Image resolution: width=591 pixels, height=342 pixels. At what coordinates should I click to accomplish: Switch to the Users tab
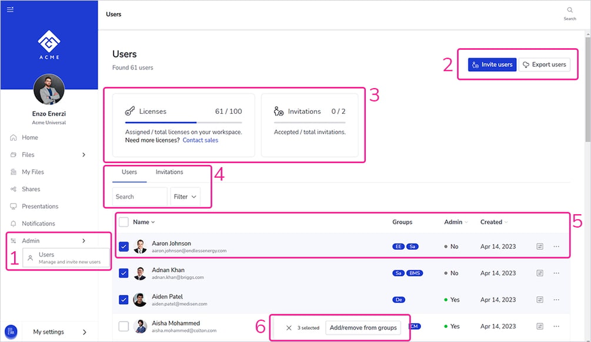tap(129, 172)
